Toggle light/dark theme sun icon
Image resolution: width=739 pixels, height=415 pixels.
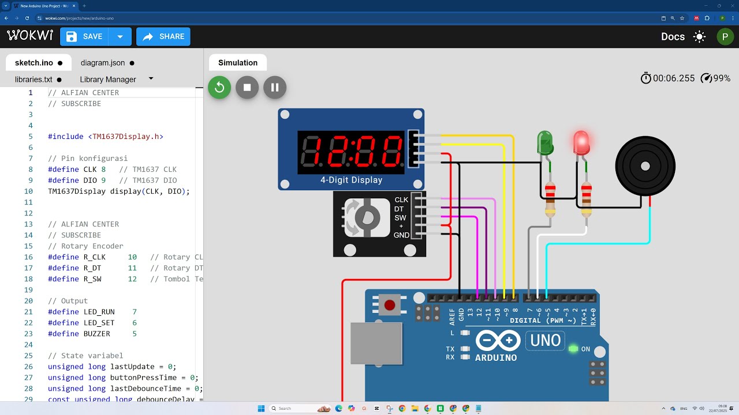pyautogui.click(x=700, y=37)
